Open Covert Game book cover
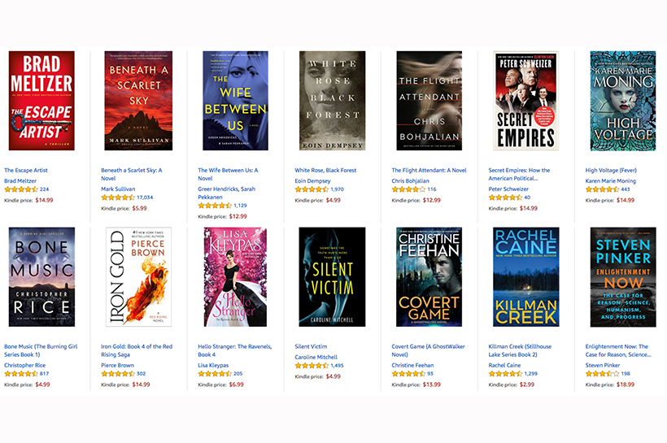The width and height of the screenshot is (667, 443). (429, 276)
